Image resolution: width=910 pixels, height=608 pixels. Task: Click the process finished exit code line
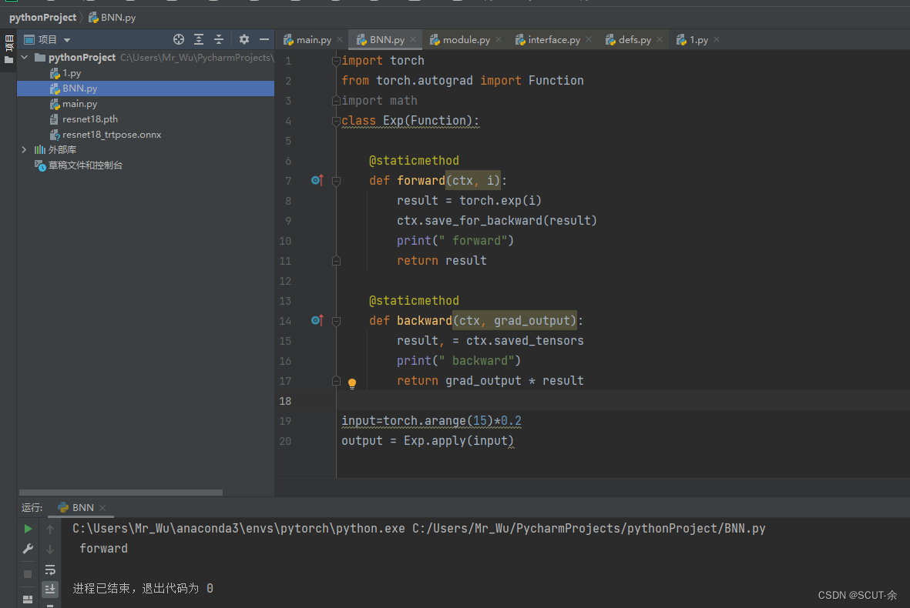tap(143, 588)
